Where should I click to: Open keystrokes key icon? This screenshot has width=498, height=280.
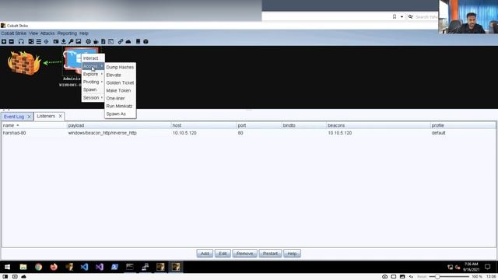coord(71,41)
